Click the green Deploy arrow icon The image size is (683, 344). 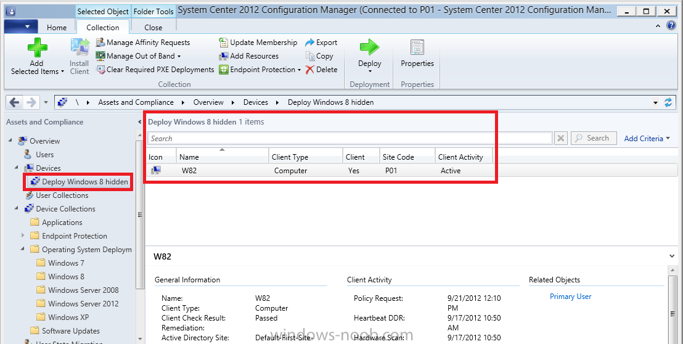369,47
